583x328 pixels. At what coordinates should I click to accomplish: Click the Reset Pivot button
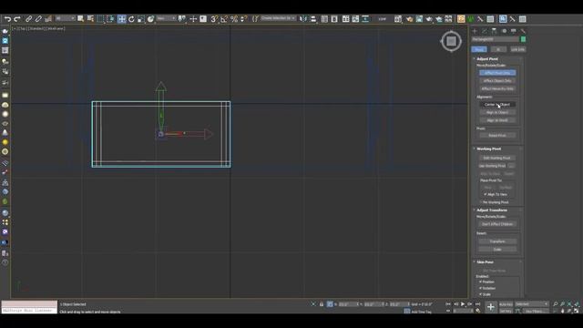497,136
